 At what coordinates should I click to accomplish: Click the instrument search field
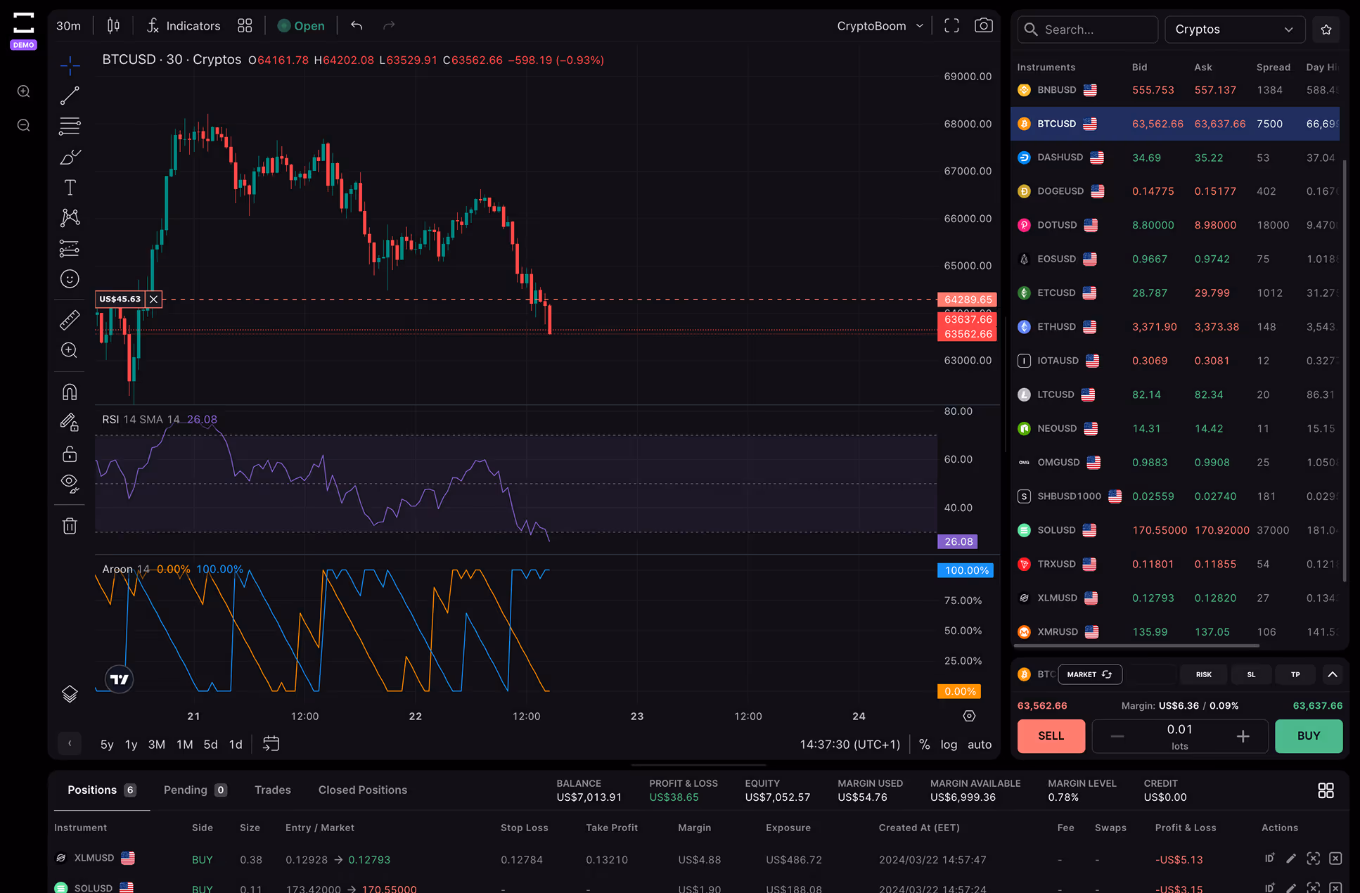(x=1087, y=30)
